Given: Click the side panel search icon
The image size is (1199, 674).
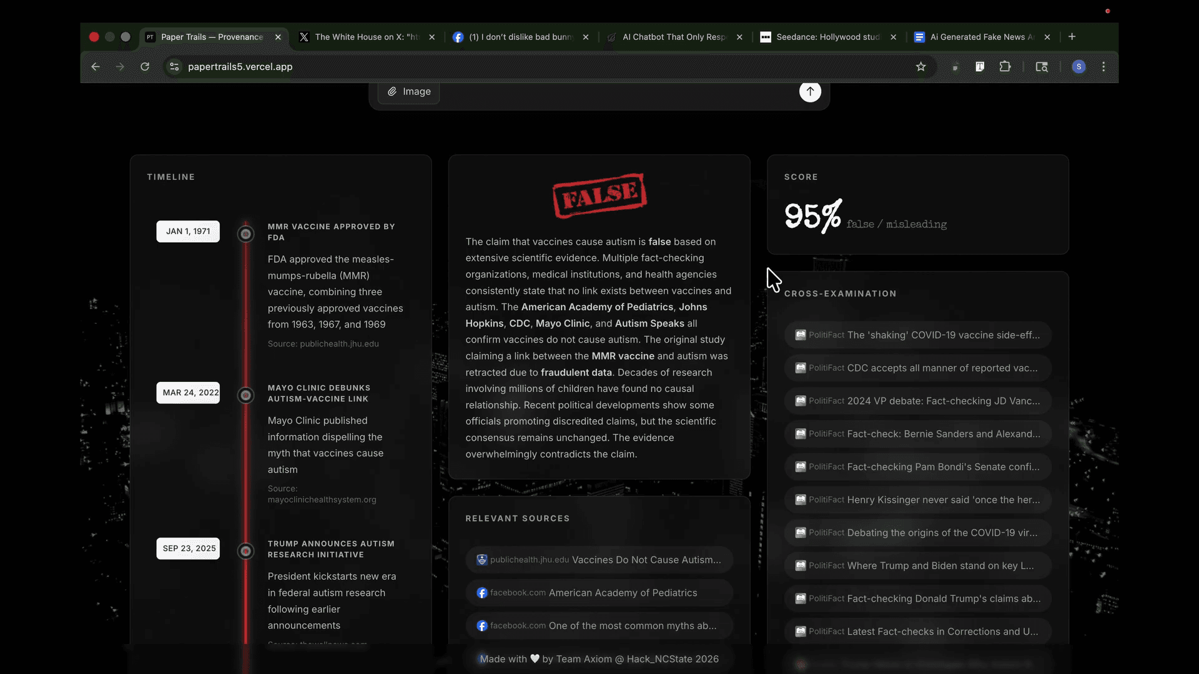Looking at the screenshot, I should (1042, 67).
